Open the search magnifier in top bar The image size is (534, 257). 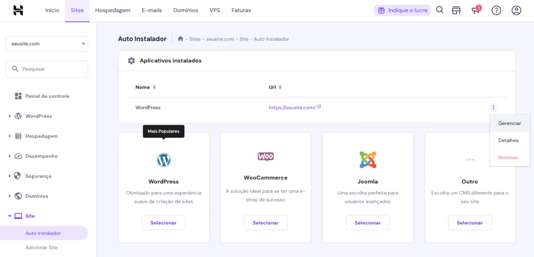tap(440, 10)
